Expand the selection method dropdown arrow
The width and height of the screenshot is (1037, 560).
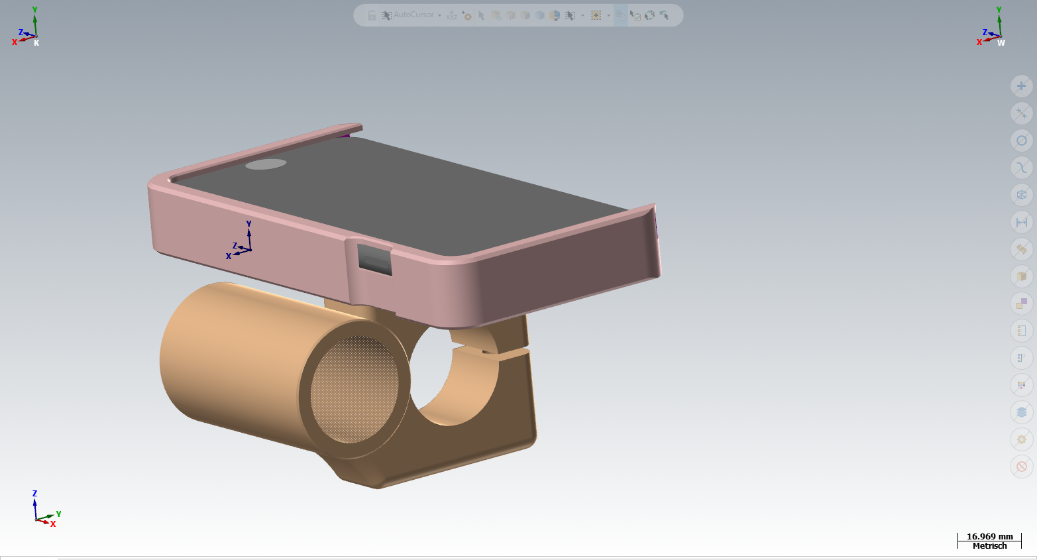tap(582, 15)
